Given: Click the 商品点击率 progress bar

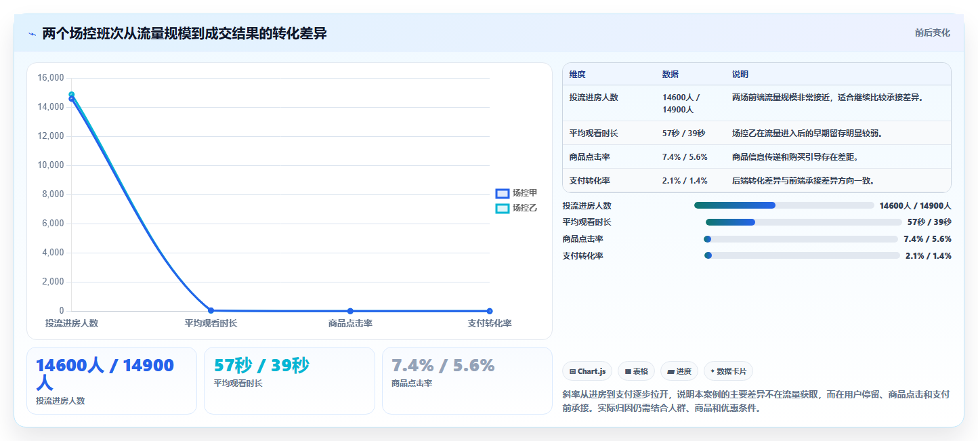Looking at the screenshot, I should pyautogui.click(x=801, y=239).
